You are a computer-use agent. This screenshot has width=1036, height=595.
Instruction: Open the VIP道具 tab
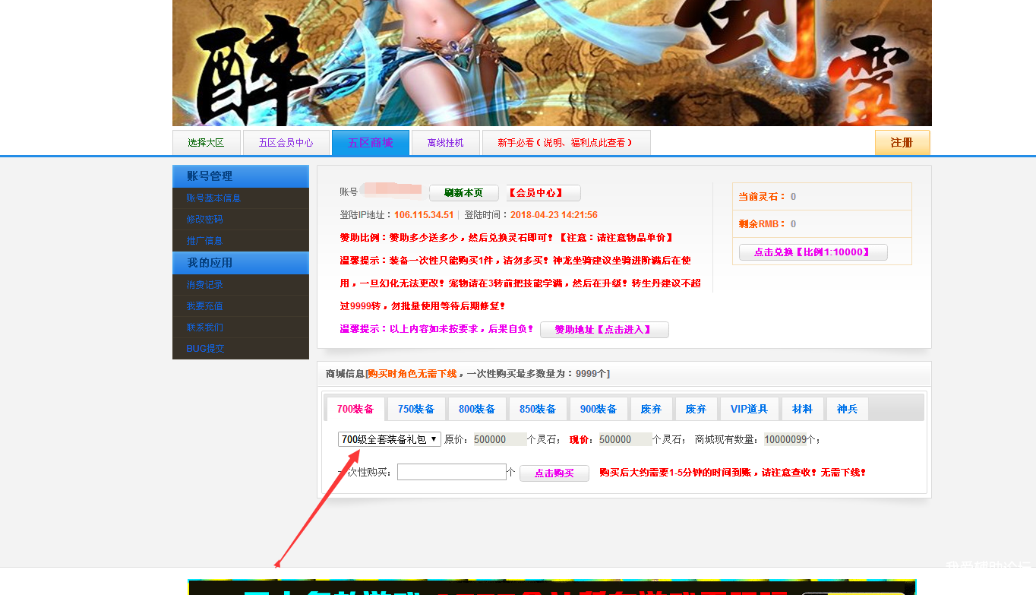click(749, 409)
